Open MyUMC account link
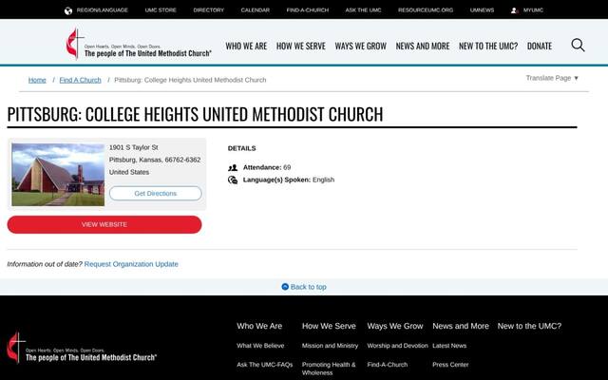608x380 pixels. [533, 10]
